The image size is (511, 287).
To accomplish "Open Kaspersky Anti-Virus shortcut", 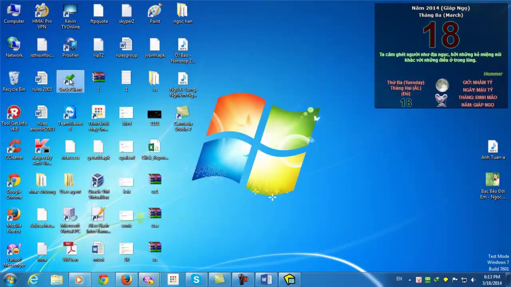I will pyautogui.click(x=42, y=152).
